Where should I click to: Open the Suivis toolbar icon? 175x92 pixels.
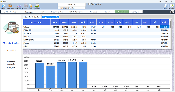pos(31,6)
